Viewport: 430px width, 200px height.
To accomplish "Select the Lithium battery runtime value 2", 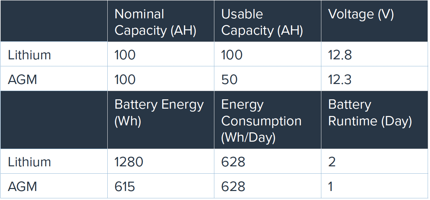I will pyautogui.click(x=332, y=162).
